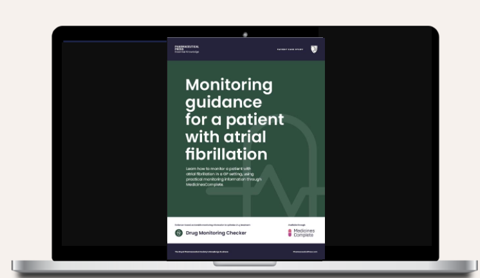Click the shield crest logo in header
480x278 pixels.
(x=313, y=49)
